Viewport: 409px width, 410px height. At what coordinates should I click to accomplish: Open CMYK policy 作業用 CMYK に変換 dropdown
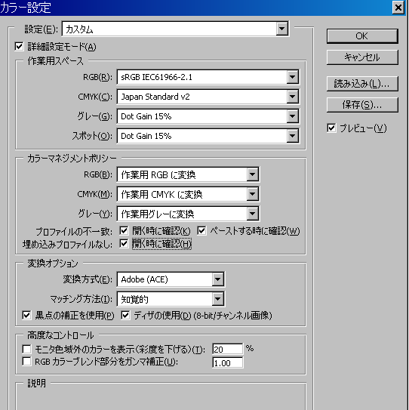click(x=188, y=194)
